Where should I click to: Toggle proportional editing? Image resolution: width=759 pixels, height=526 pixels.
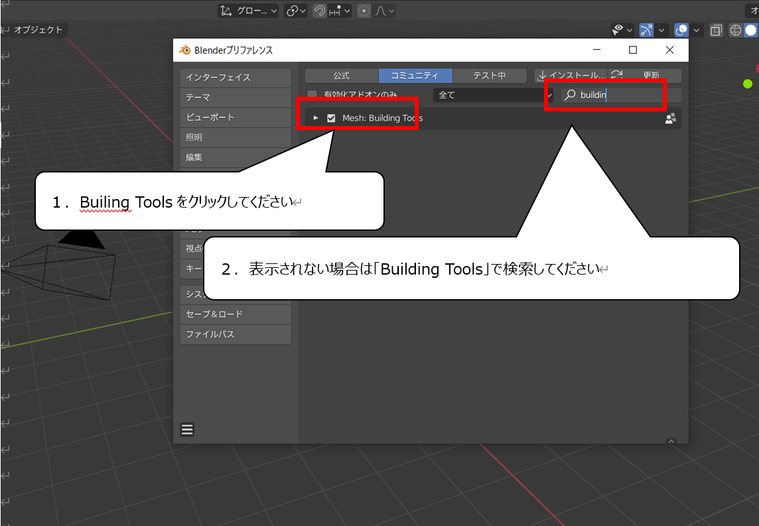click(364, 11)
